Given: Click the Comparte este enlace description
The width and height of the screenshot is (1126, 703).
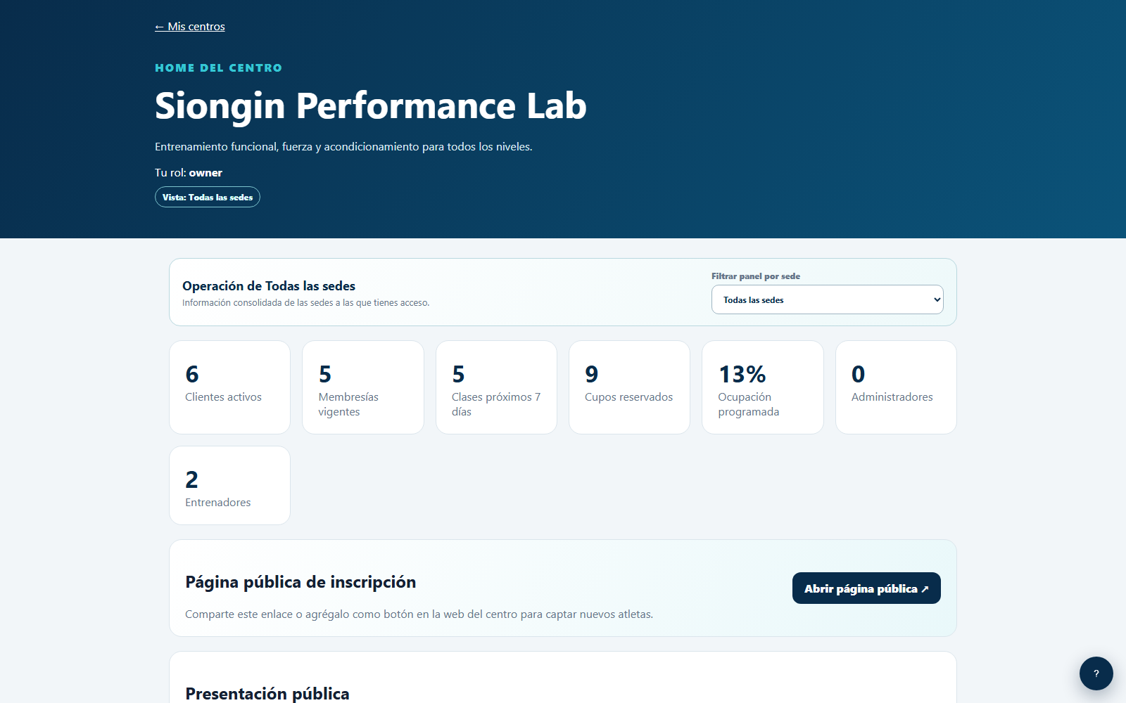Looking at the screenshot, I should (x=419, y=614).
